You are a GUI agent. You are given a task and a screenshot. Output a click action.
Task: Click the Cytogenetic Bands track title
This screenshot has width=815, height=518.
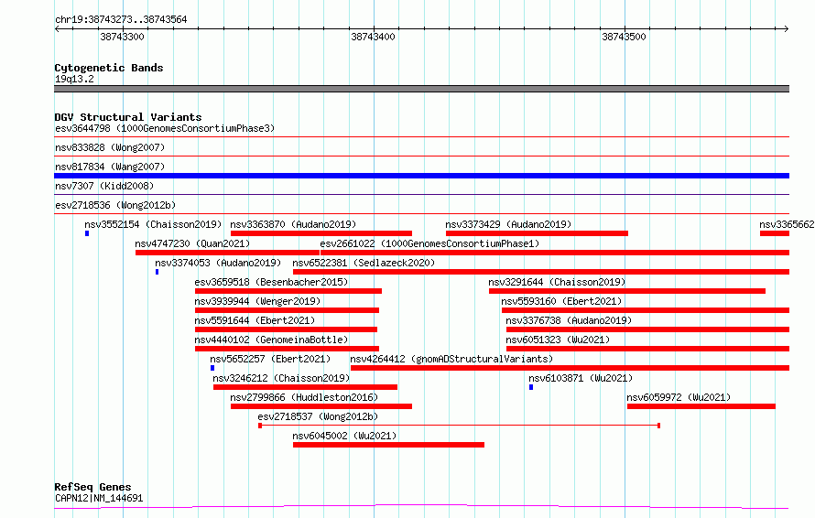click(x=109, y=68)
